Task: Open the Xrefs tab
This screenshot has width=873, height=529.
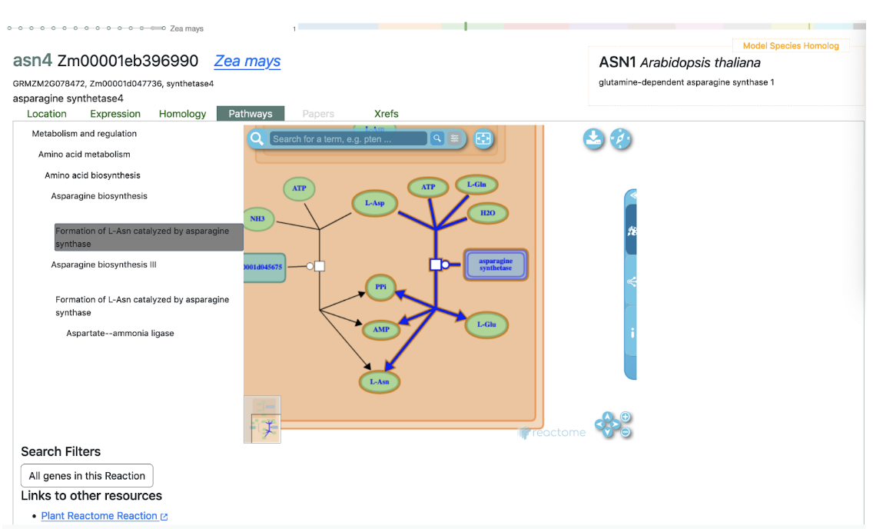Action: point(386,114)
